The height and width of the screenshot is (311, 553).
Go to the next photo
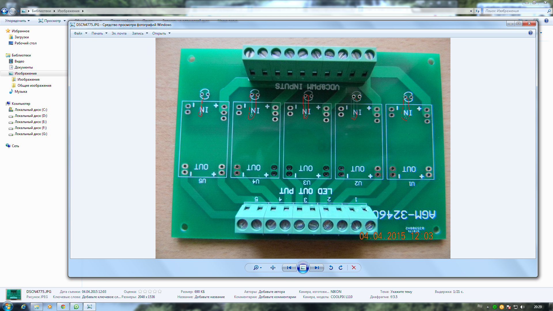tap(317, 268)
